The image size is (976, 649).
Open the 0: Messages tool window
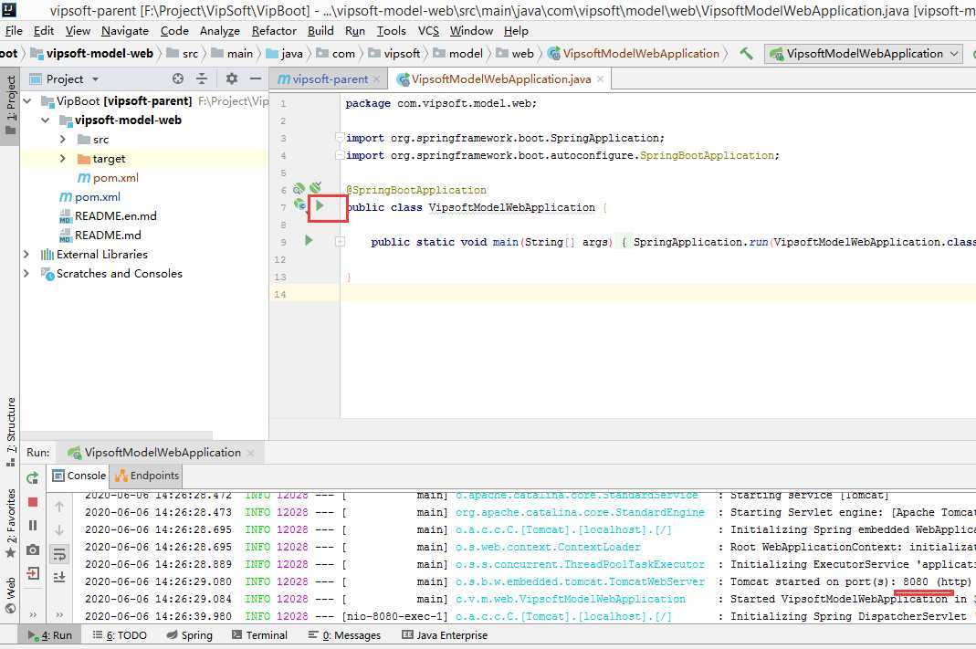344,635
